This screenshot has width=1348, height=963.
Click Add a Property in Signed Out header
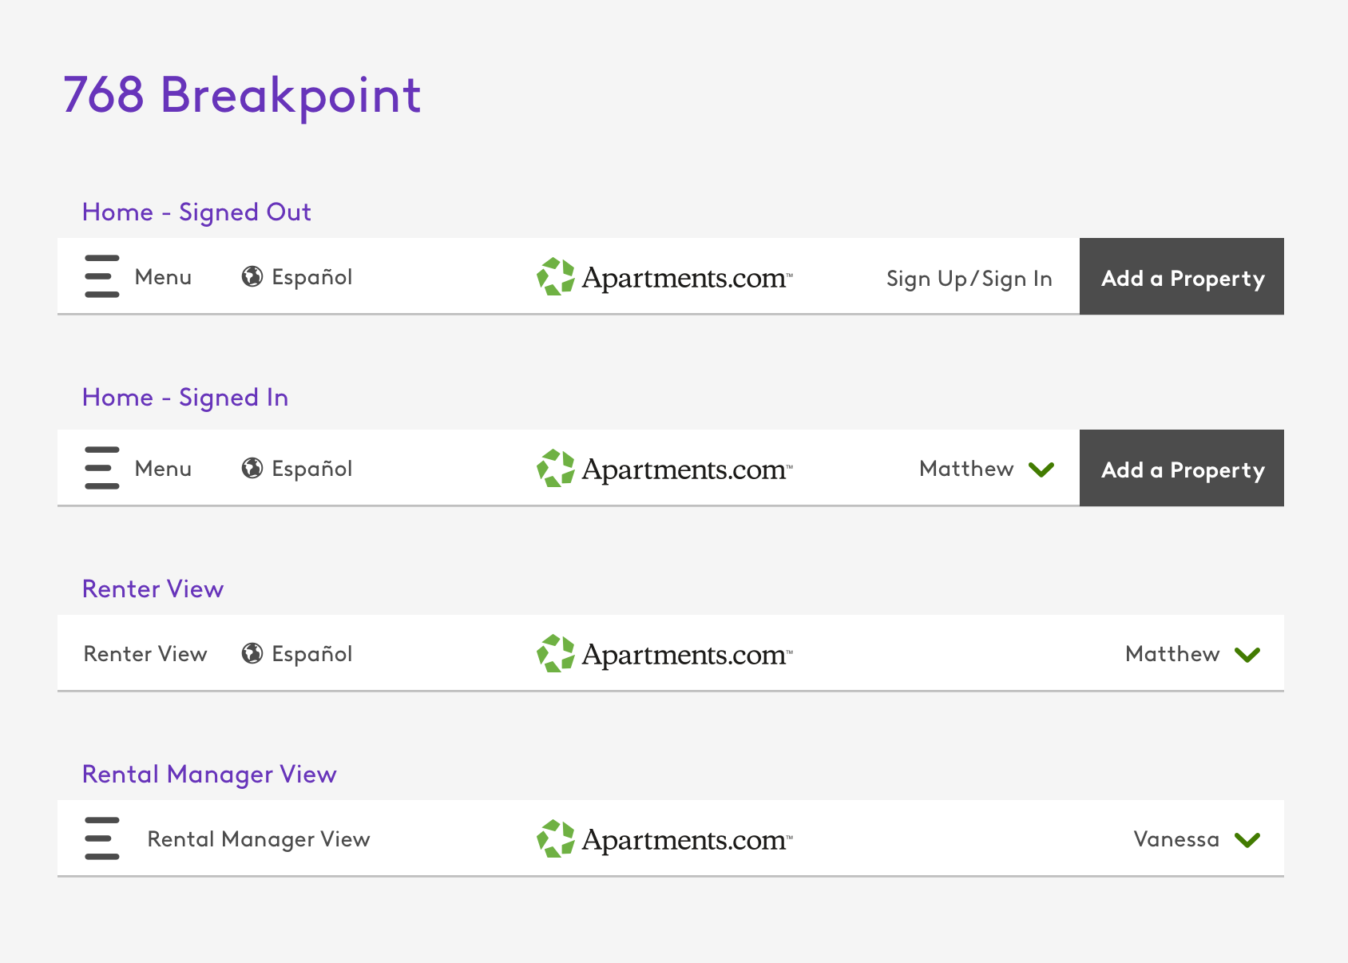1182,276
